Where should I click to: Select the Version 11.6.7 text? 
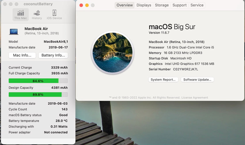pyautogui.click(x=159, y=33)
